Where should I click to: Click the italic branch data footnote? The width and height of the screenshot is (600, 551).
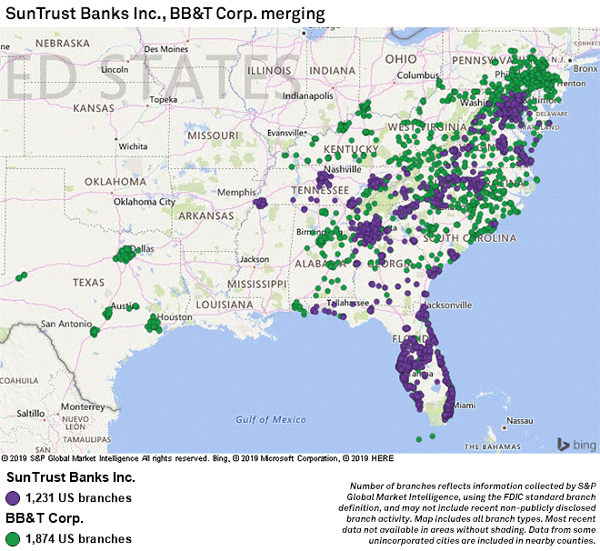tap(467, 513)
